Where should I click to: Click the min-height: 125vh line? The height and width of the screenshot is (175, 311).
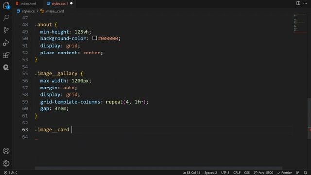pyautogui.click(x=66, y=32)
